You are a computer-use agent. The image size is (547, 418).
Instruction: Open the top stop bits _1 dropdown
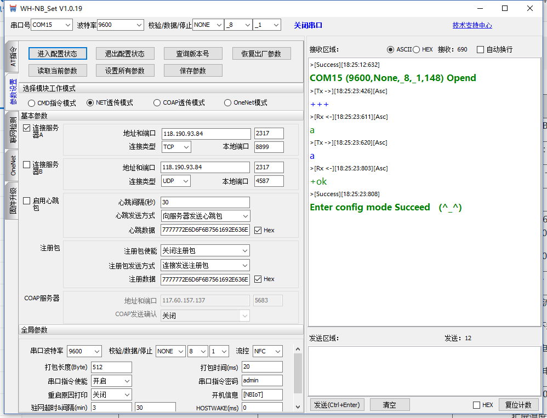(x=267, y=25)
